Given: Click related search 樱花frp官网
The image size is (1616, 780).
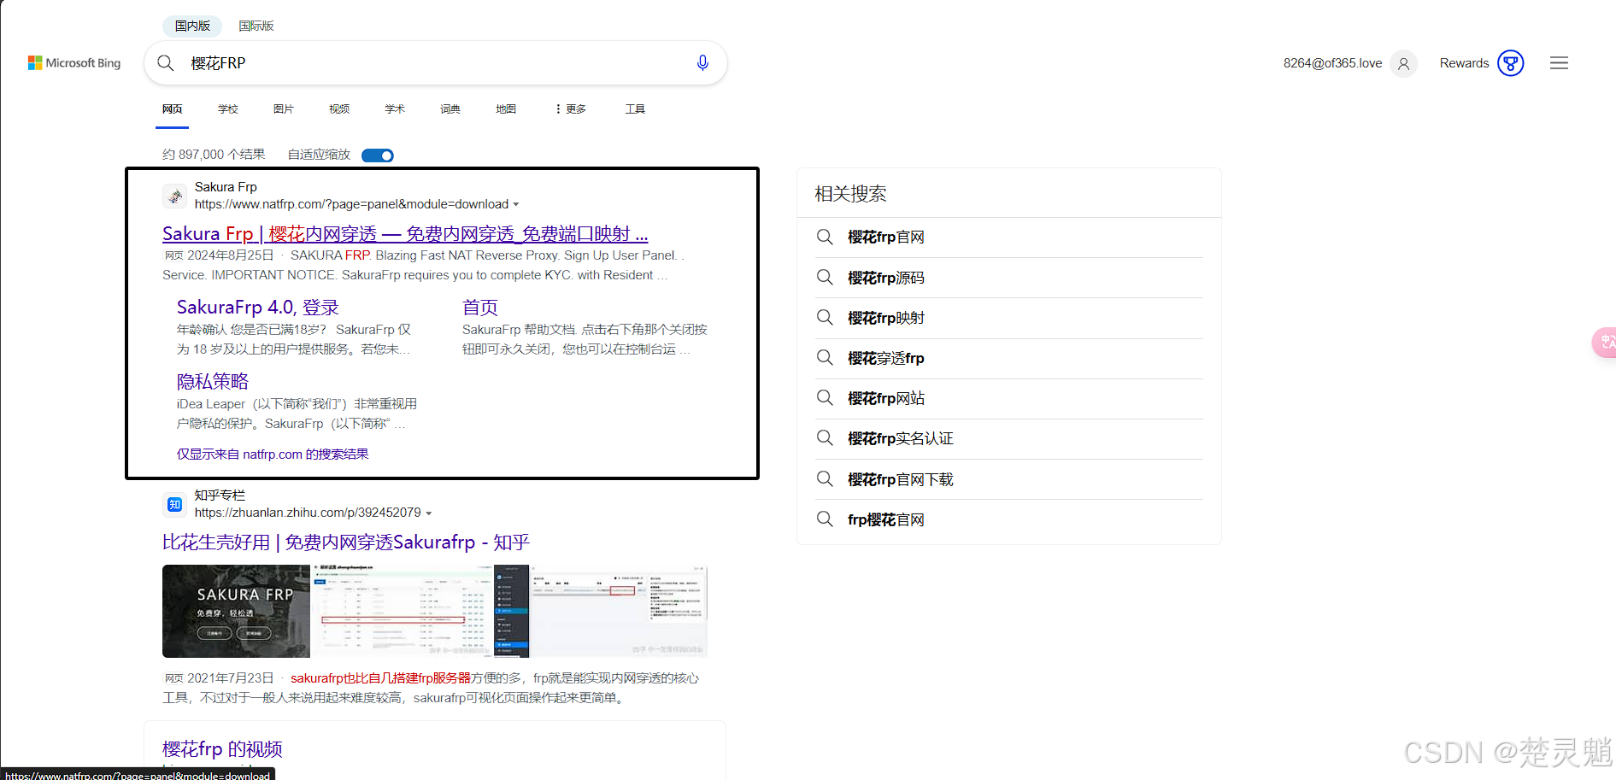Looking at the screenshot, I should tap(886, 238).
